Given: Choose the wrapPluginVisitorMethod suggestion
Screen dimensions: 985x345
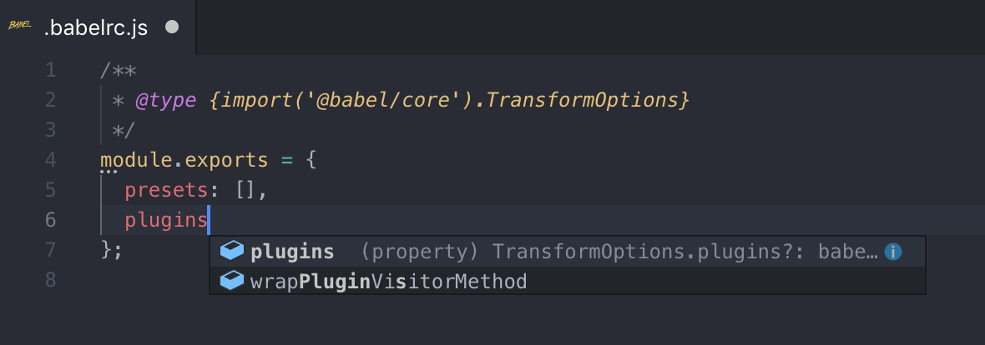Looking at the screenshot, I should [x=568, y=281].
